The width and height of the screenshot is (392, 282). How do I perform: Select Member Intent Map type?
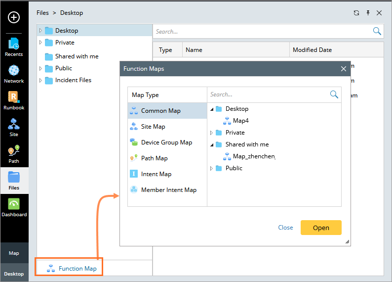pyautogui.click(x=168, y=190)
